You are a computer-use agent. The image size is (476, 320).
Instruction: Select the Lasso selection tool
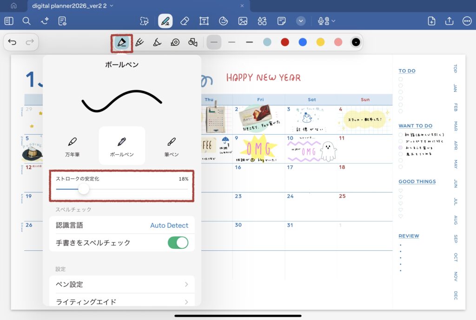coord(145,21)
